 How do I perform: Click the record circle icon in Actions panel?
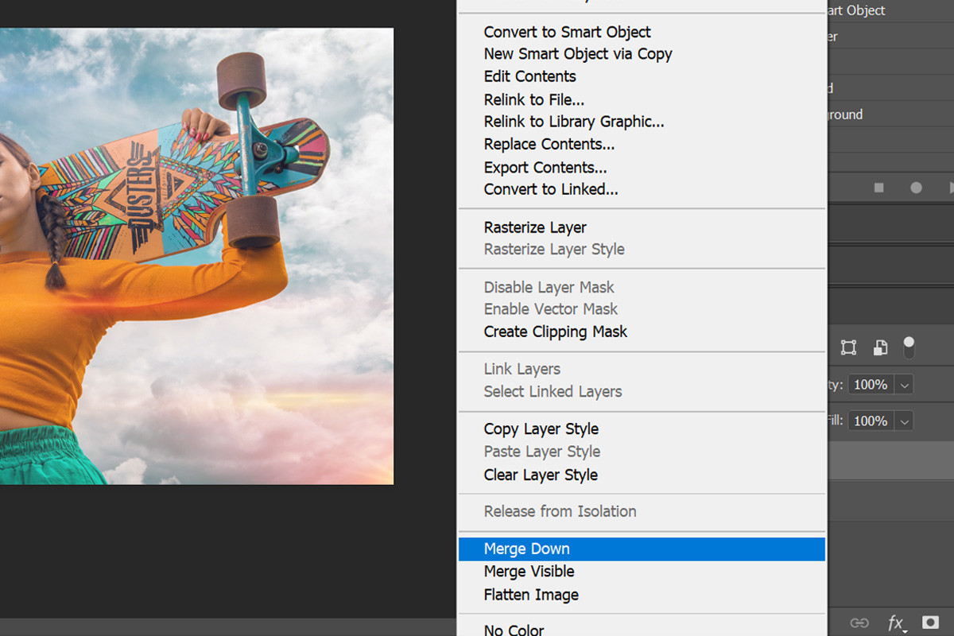[x=916, y=188]
